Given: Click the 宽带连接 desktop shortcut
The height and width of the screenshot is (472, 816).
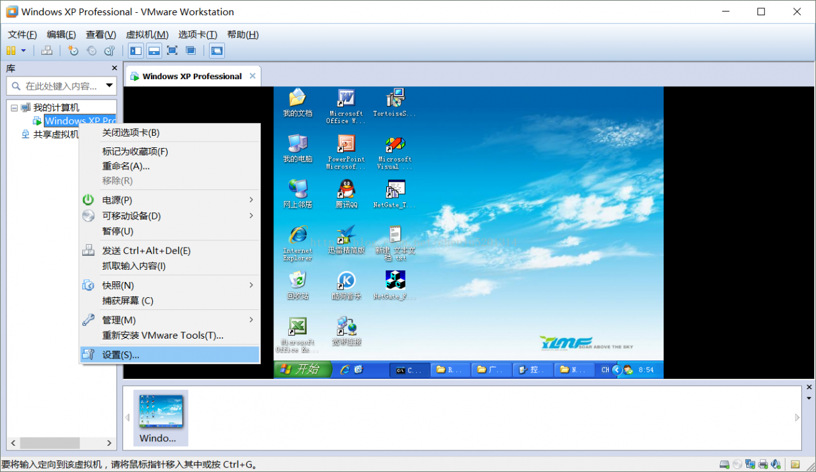Looking at the screenshot, I should point(346,332).
